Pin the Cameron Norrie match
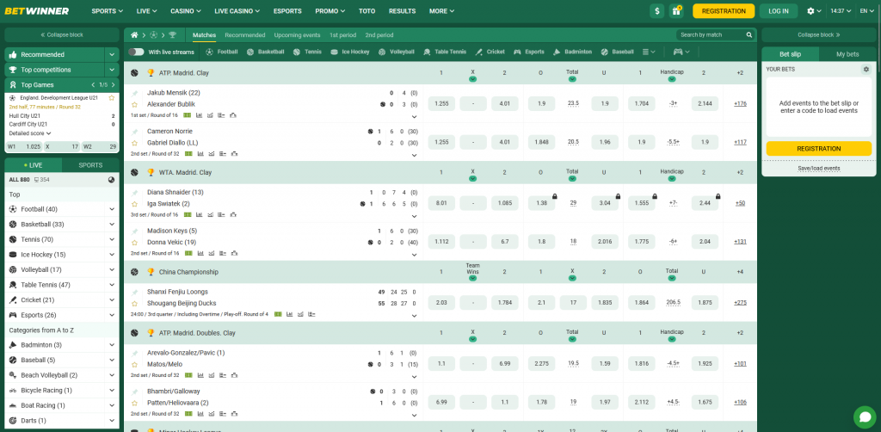The width and height of the screenshot is (881, 432). click(x=134, y=132)
